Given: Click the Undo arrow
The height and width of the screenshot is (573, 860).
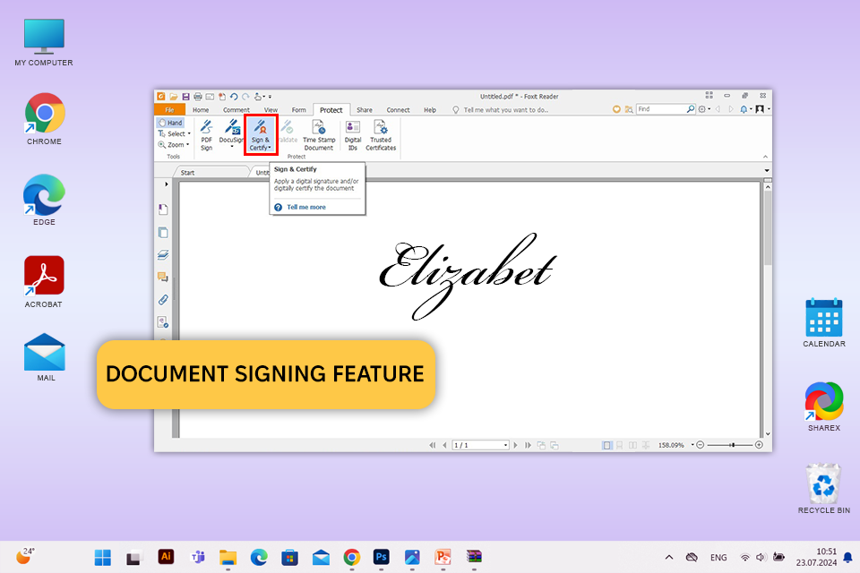Looking at the screenshot, I should coord(234,97).
